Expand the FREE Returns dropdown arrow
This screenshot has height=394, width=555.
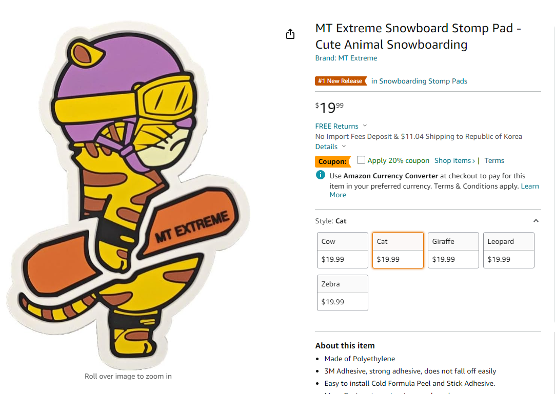(x=365, y=126)
